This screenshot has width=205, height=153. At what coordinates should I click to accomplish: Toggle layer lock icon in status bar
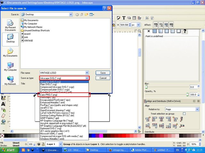pyautogui.click(x=43, y=144)
